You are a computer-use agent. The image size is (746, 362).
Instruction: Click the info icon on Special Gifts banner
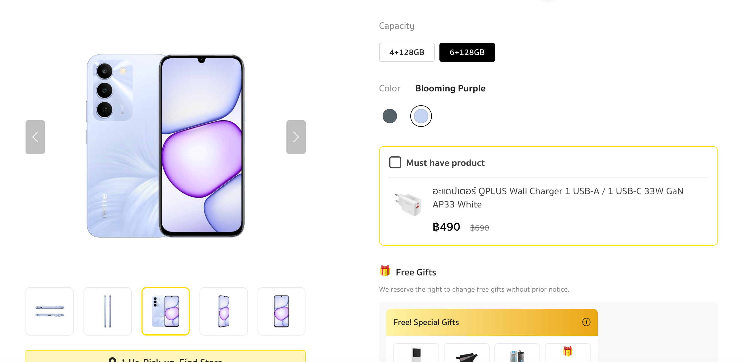(x=586, y=322)
